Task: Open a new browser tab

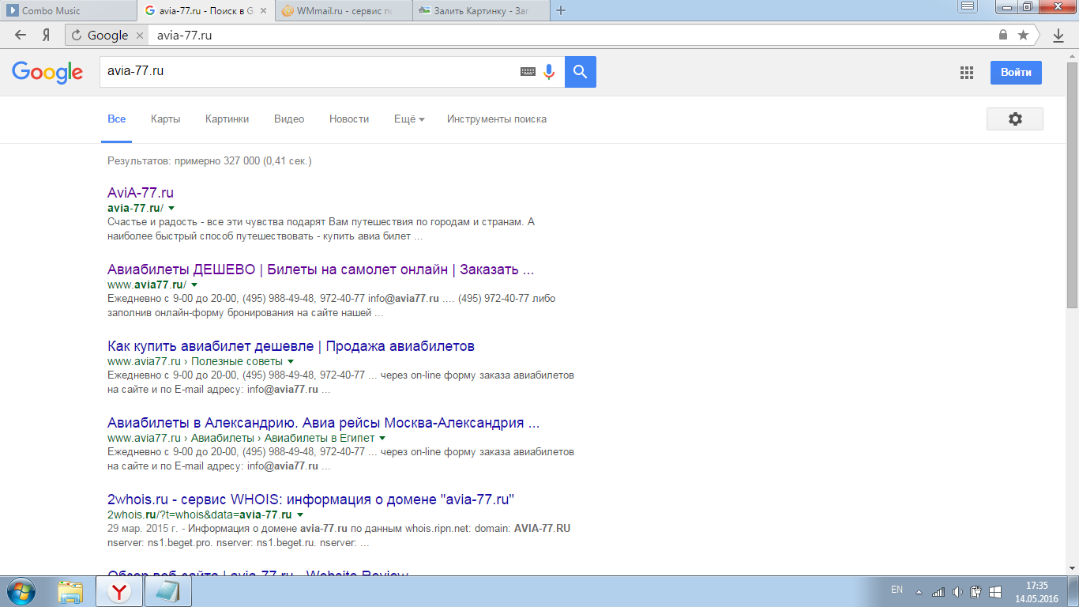Action: click(561, 10)
